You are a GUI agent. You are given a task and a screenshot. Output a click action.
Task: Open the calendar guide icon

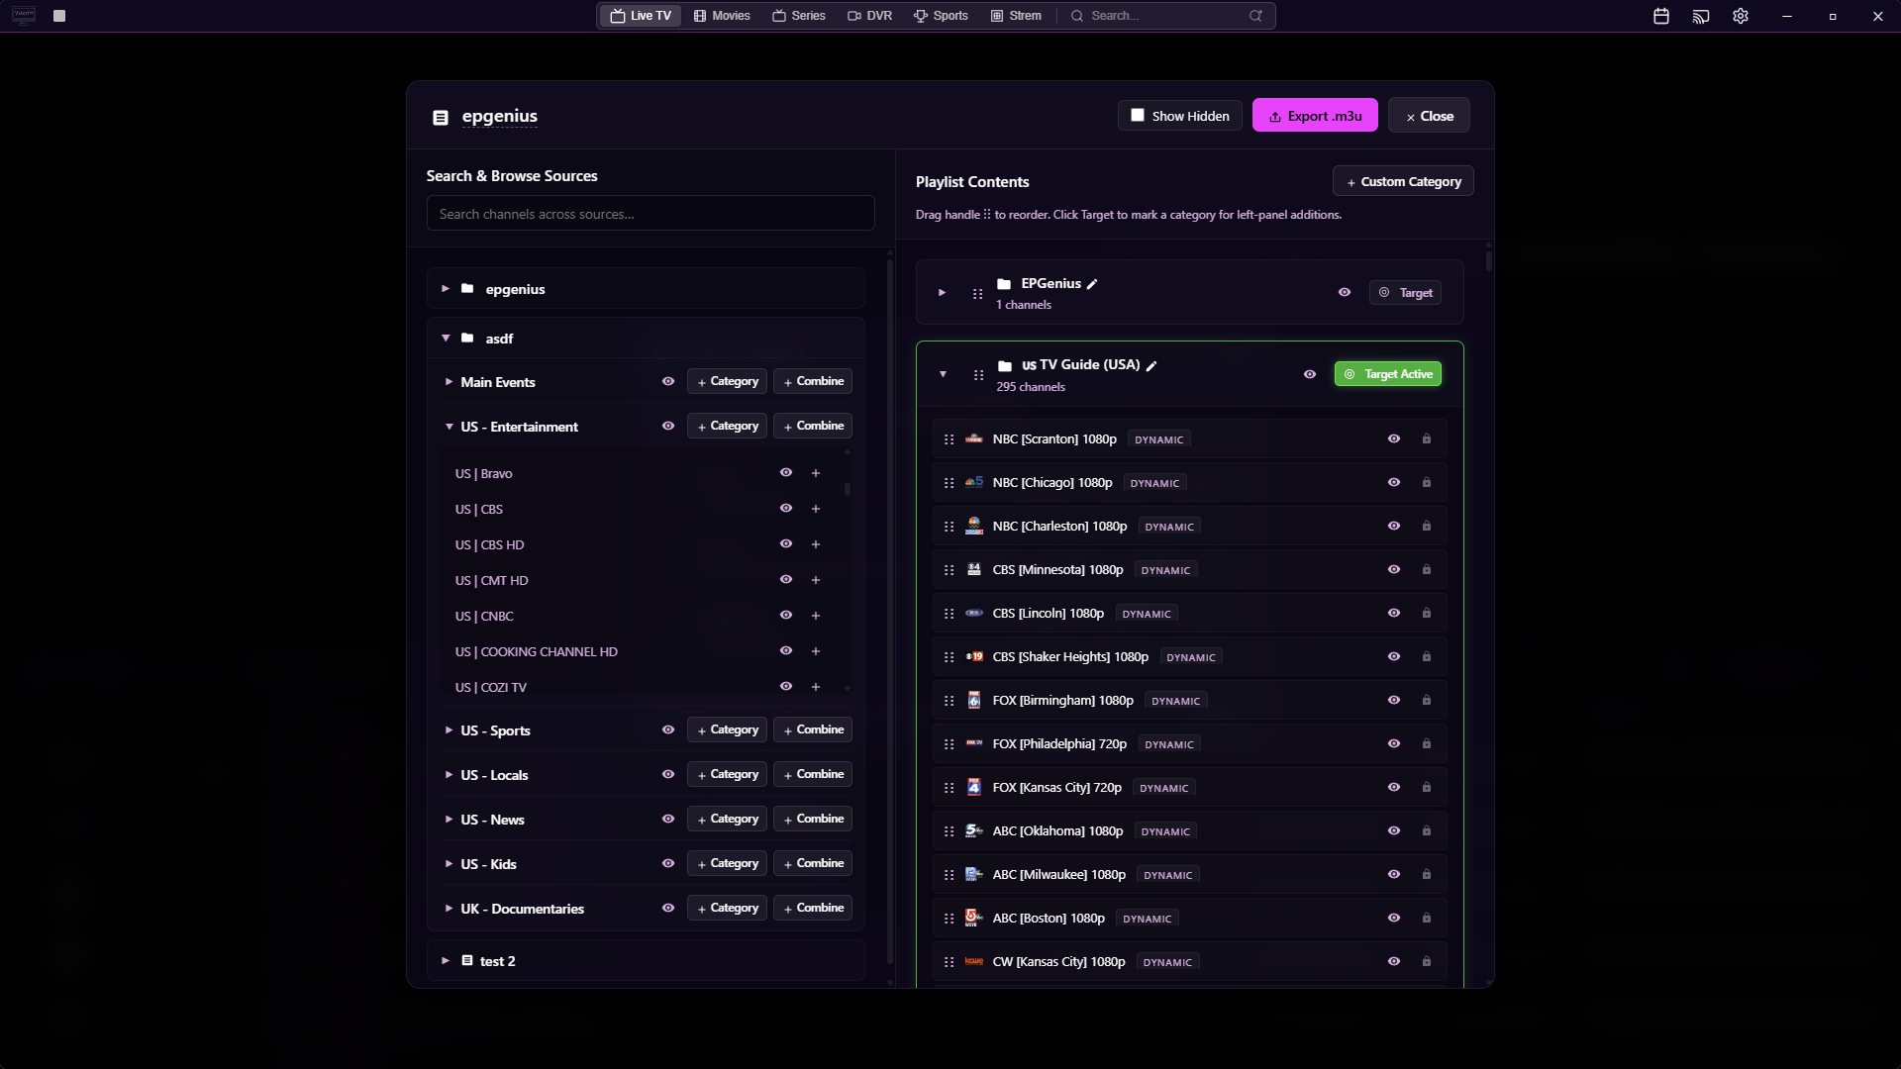click(1661, 16)
